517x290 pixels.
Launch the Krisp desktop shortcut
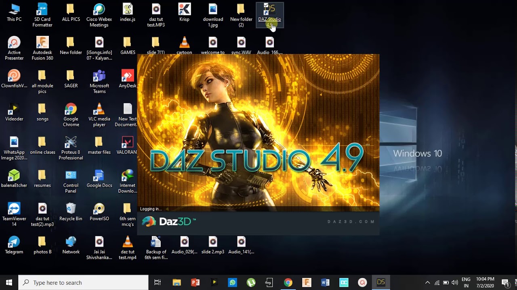point(185,13)
